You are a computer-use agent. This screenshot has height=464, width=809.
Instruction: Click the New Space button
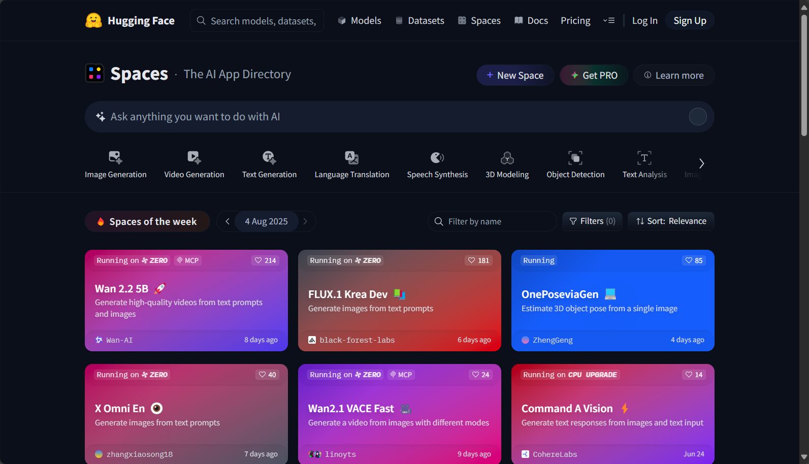(x=515, y=75)
